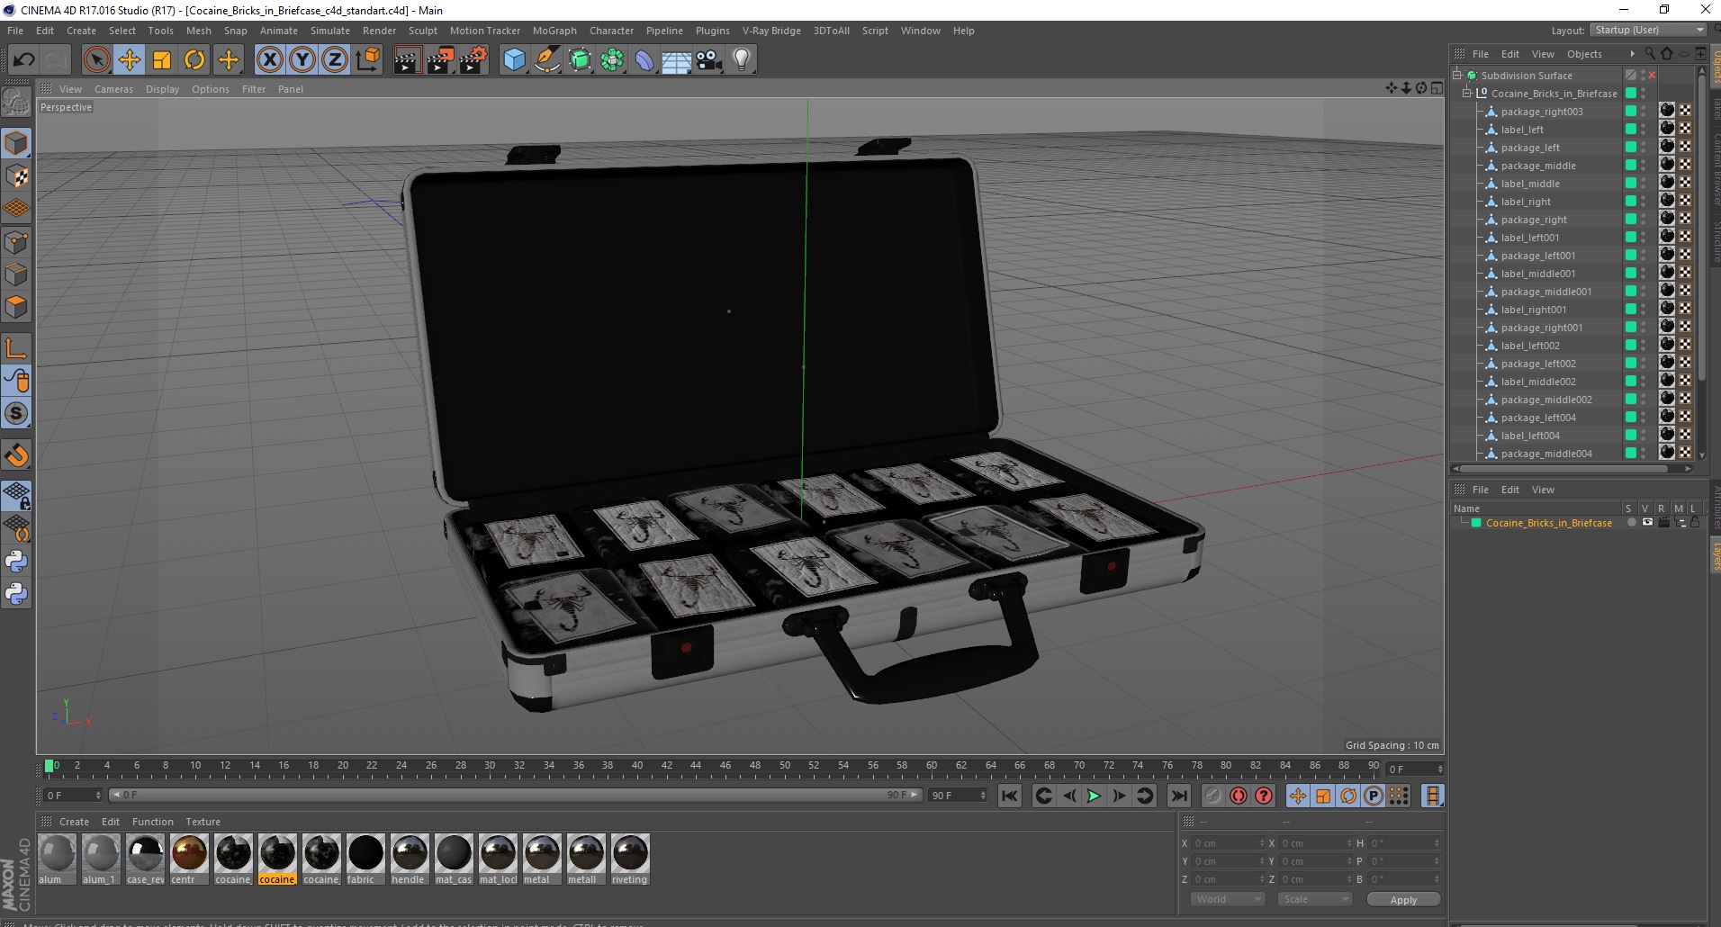Open the MoGraph menu
This screenshot has height=927, width=1721.
point(554,31)
